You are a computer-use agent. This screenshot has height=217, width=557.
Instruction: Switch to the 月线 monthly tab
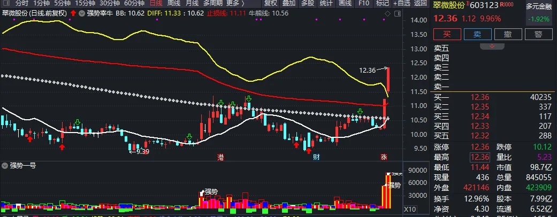[x=192, y=3]
